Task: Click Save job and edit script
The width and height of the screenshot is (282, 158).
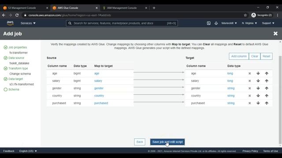Action: [167, 142]
